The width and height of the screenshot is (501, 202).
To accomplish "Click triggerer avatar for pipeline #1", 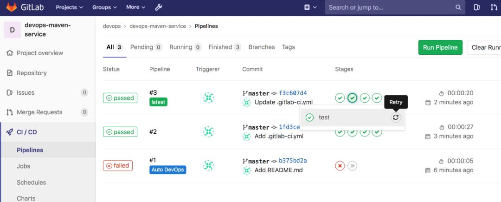I will 208,165.
